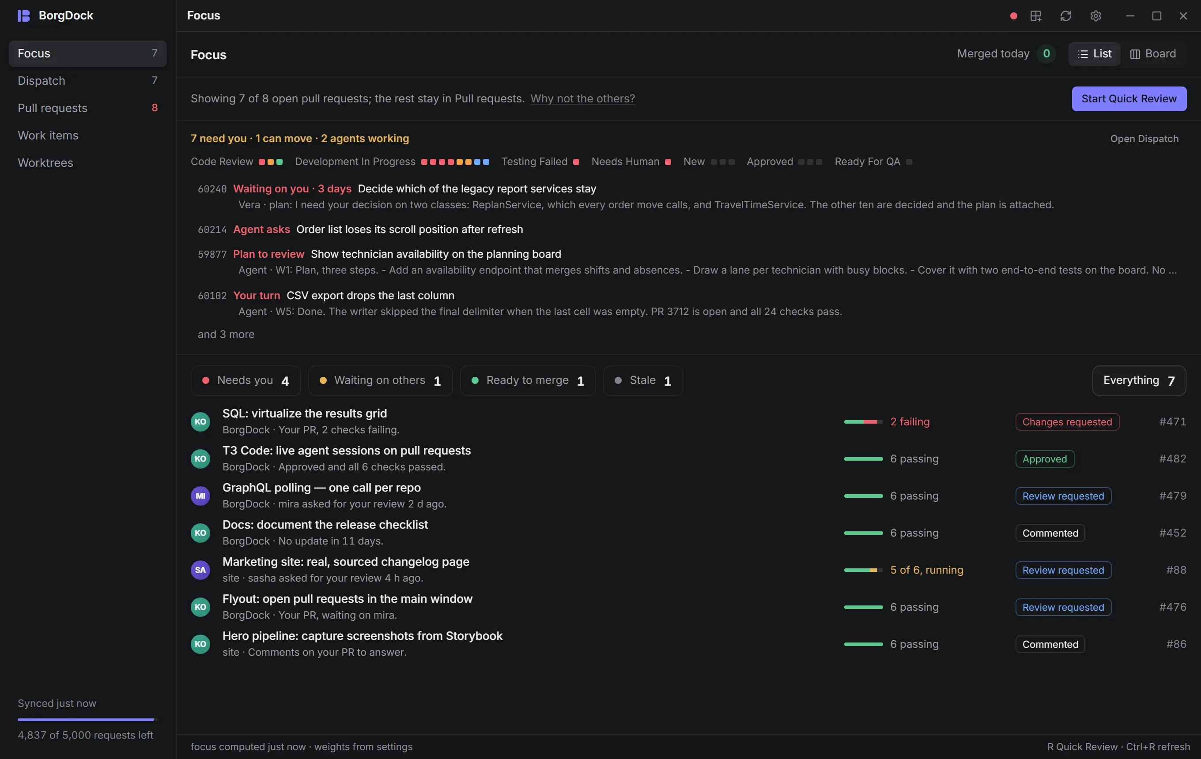1201x759 pixels.
Task: Click Merged today count badge
Action: pyautogui.click(x=1046, y=54)
